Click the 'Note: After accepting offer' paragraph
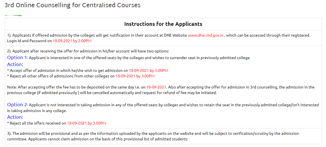This screenshot has width=326, height=147. click(161, 90)
